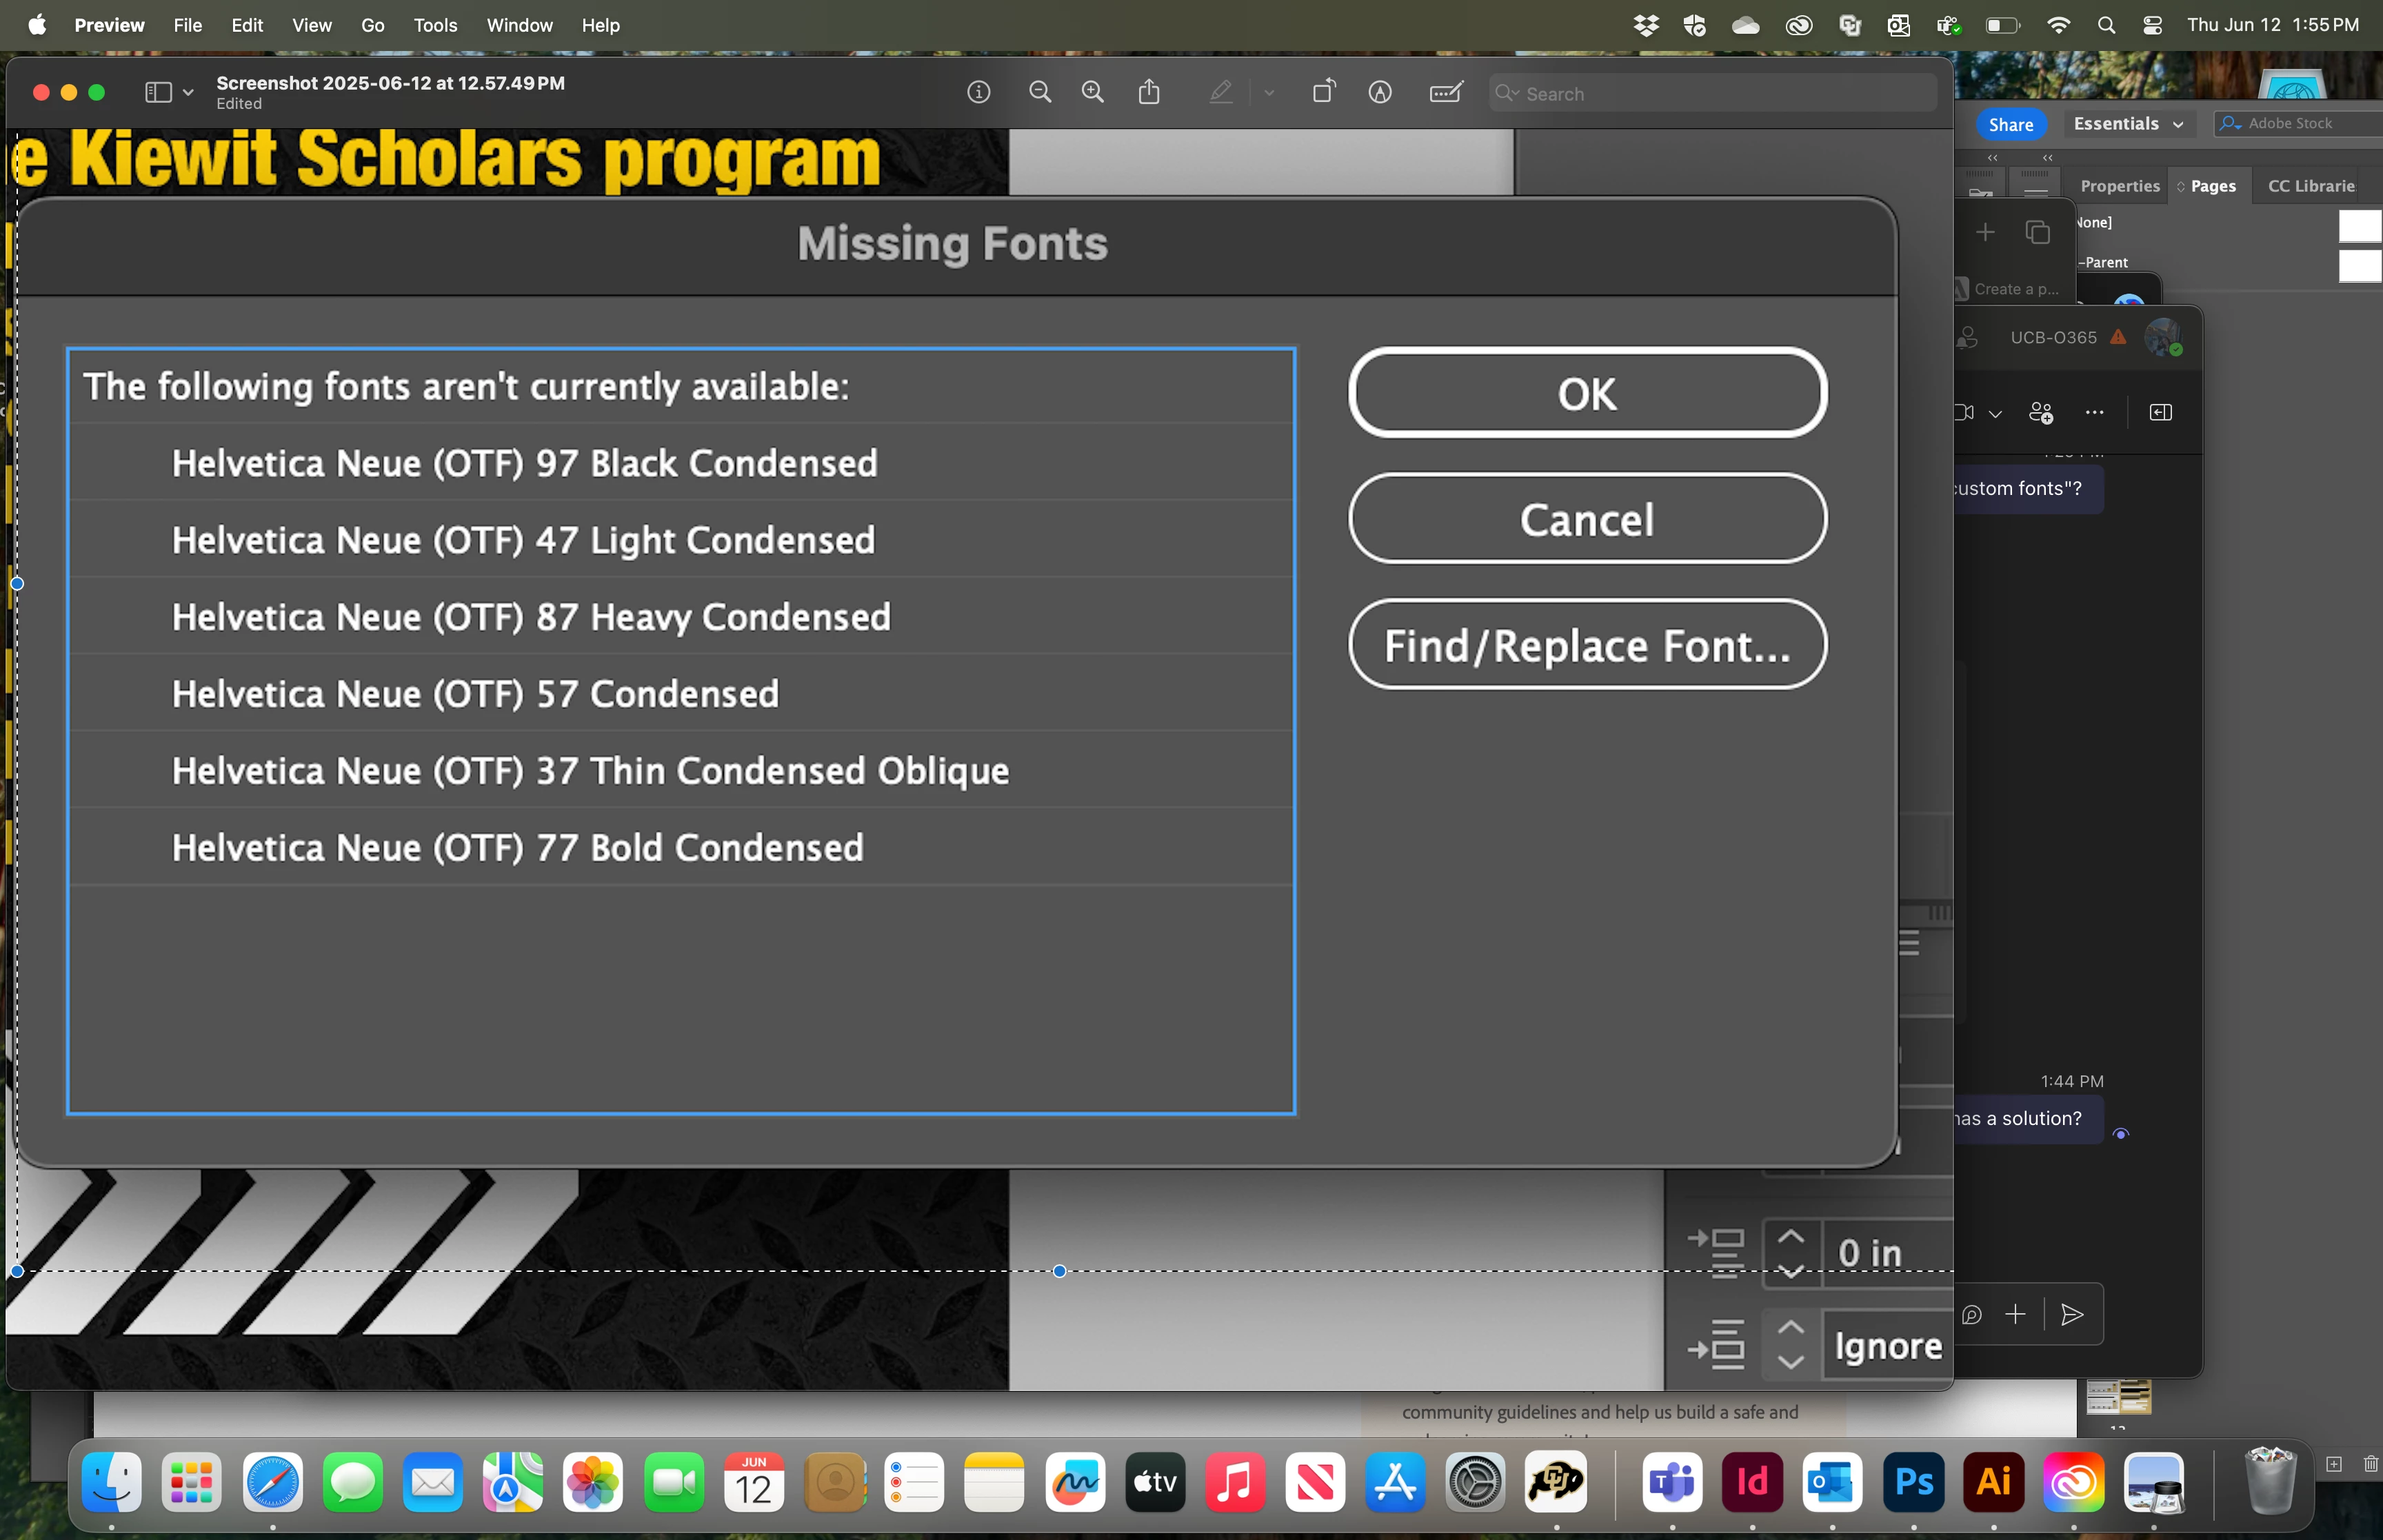This screenshot has height=1540, width=2383.
Task: Click the Preview Search field
Action: (1712, 93)
